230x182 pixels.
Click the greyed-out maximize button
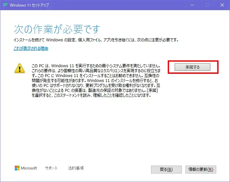(x=207, y=5)
